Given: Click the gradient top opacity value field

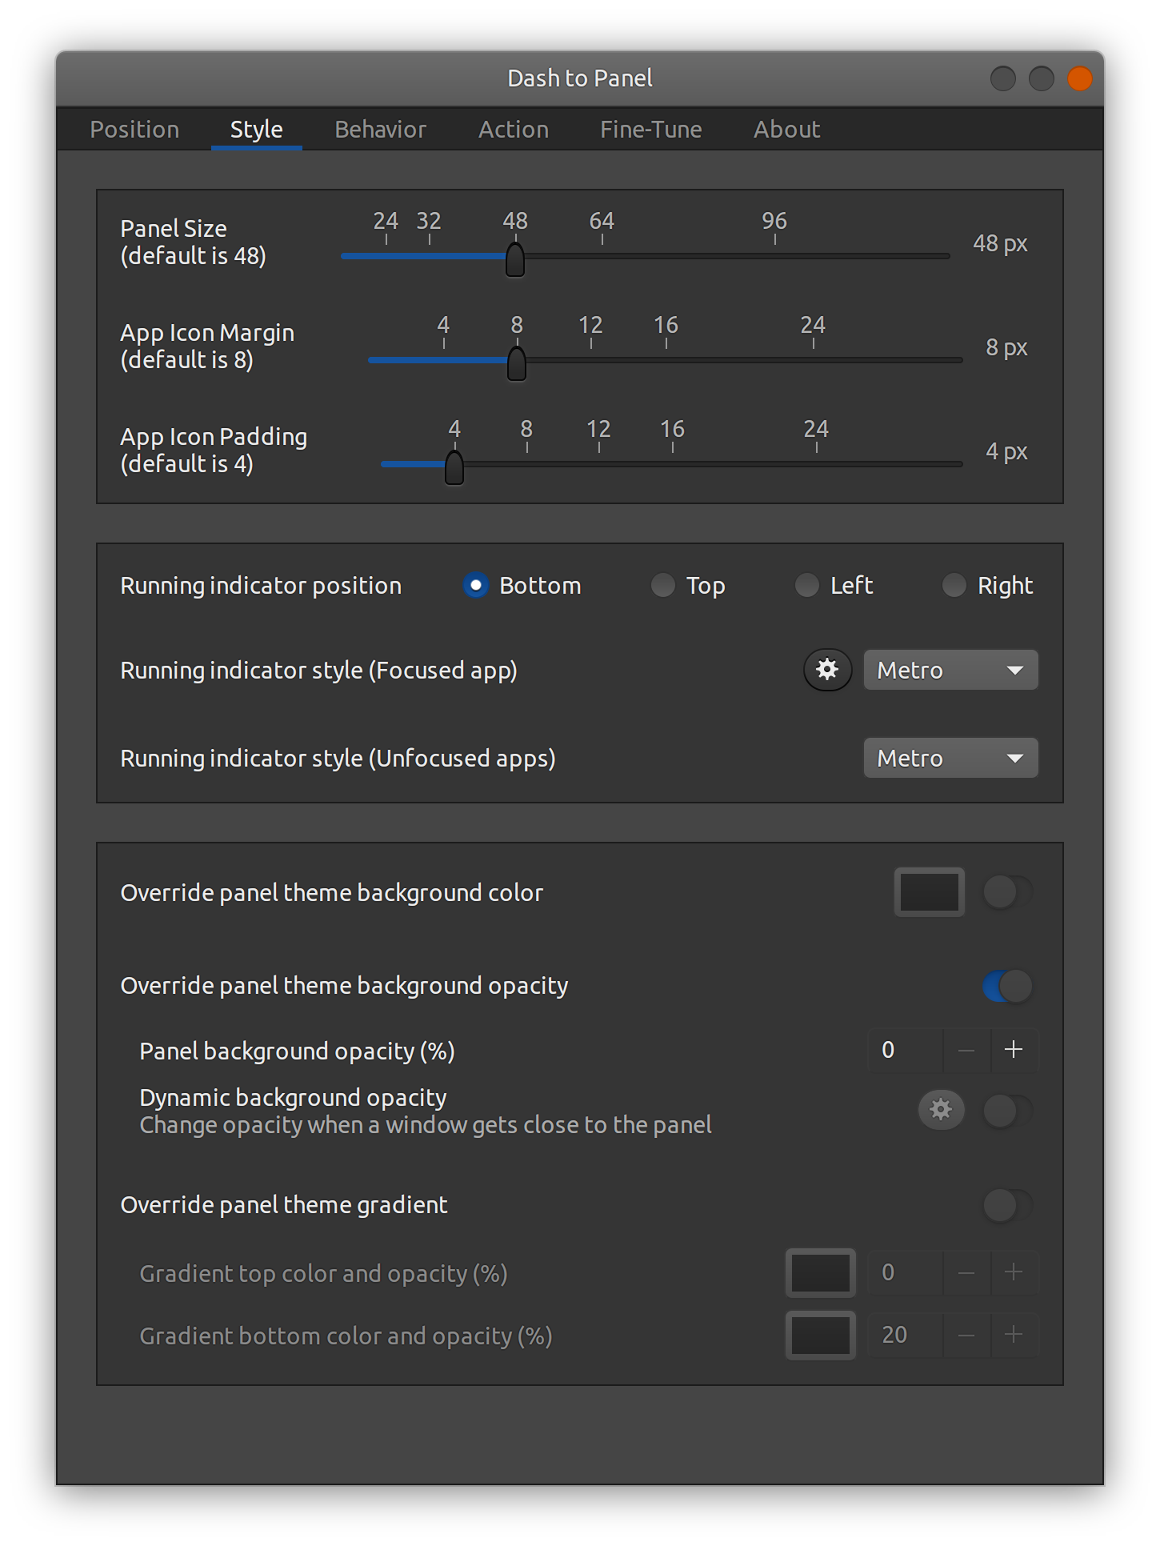Looking at the screenshot, I should pyautogui.click(x=906, y=1272).
